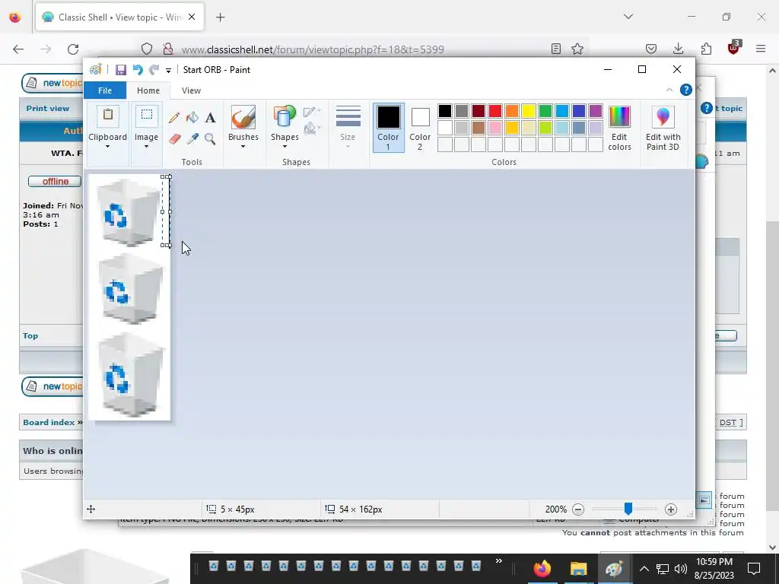The image size is (779, 584).
Task: Click Redo arrow in Paint title bar
Action: pos(154,70)
